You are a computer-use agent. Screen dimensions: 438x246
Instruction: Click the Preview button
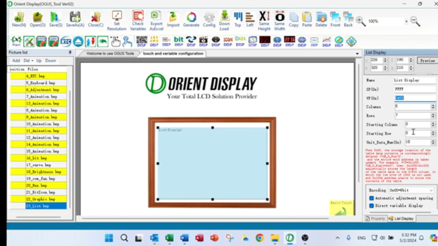pyautogui.click(x=427, y=60)
